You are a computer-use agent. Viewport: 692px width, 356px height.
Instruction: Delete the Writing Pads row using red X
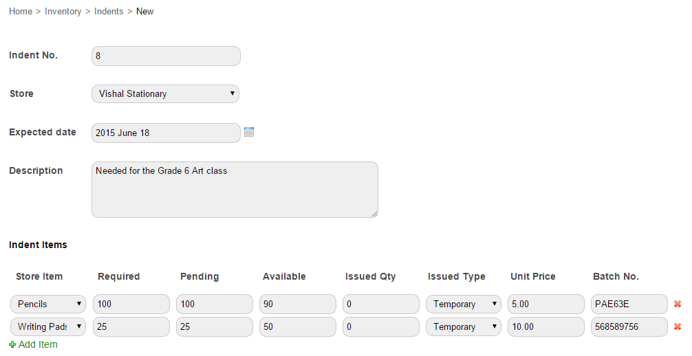[678, 326]
